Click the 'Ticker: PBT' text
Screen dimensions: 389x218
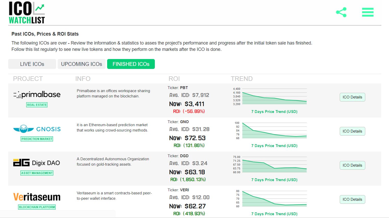point(178,88)
